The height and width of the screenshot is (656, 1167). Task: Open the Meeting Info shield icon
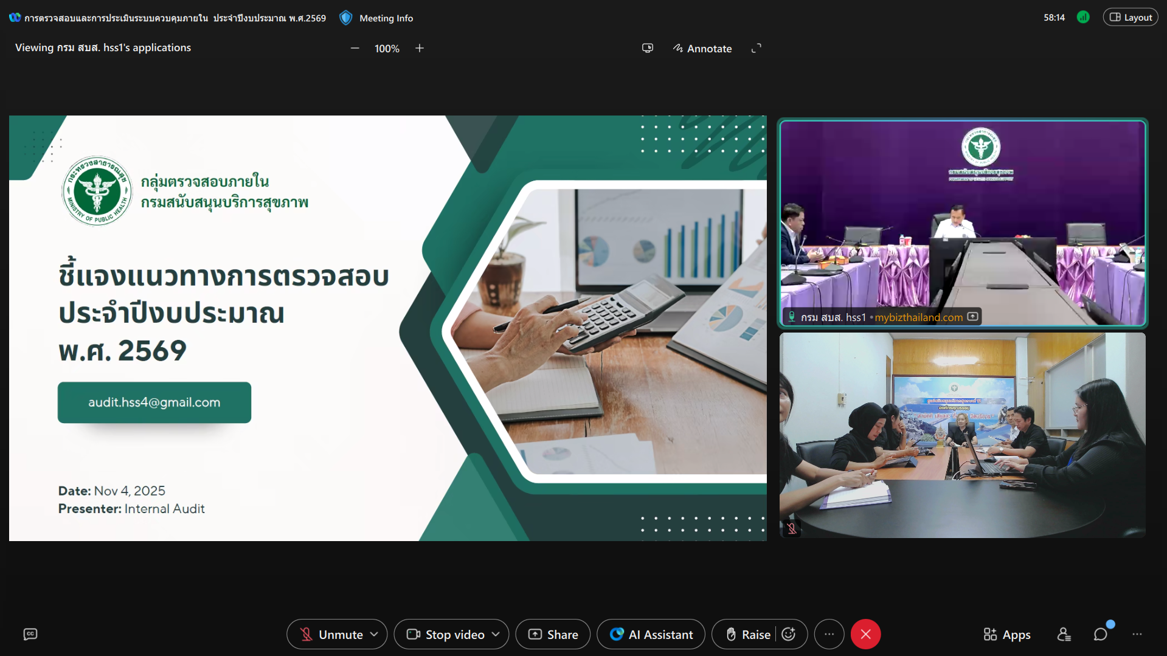(x=345, y=18)
